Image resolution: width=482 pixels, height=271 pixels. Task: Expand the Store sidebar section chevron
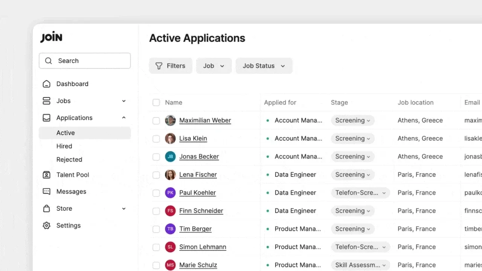[124, 209]
